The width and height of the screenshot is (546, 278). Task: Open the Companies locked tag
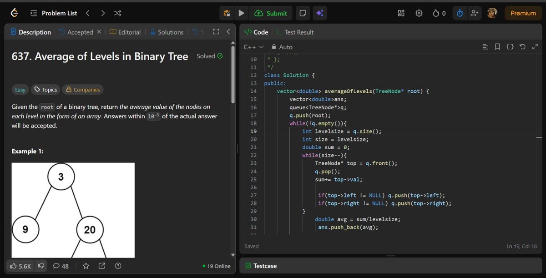pos(83,90)
